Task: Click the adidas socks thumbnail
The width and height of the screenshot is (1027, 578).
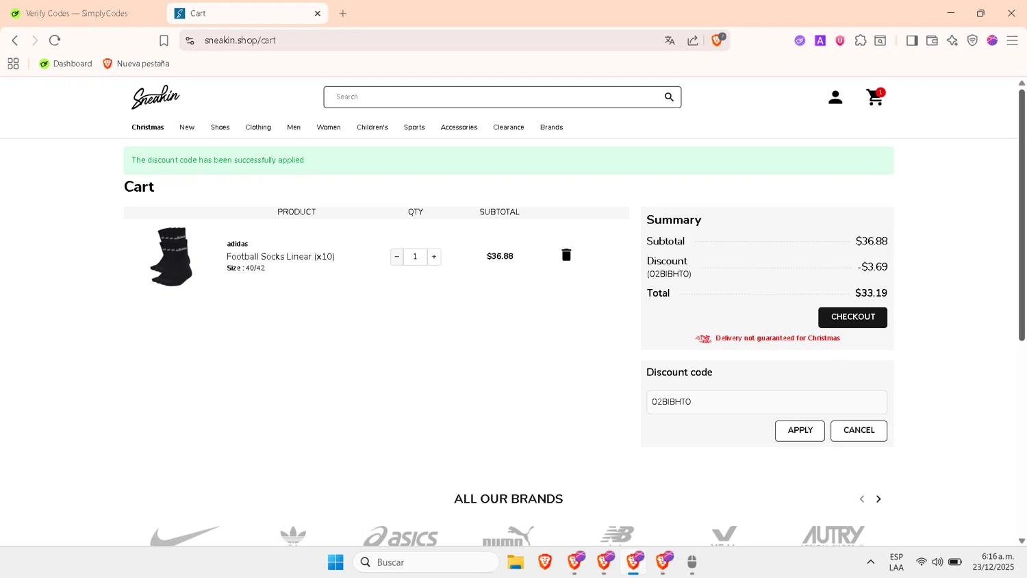Action: tap(171, 257)
